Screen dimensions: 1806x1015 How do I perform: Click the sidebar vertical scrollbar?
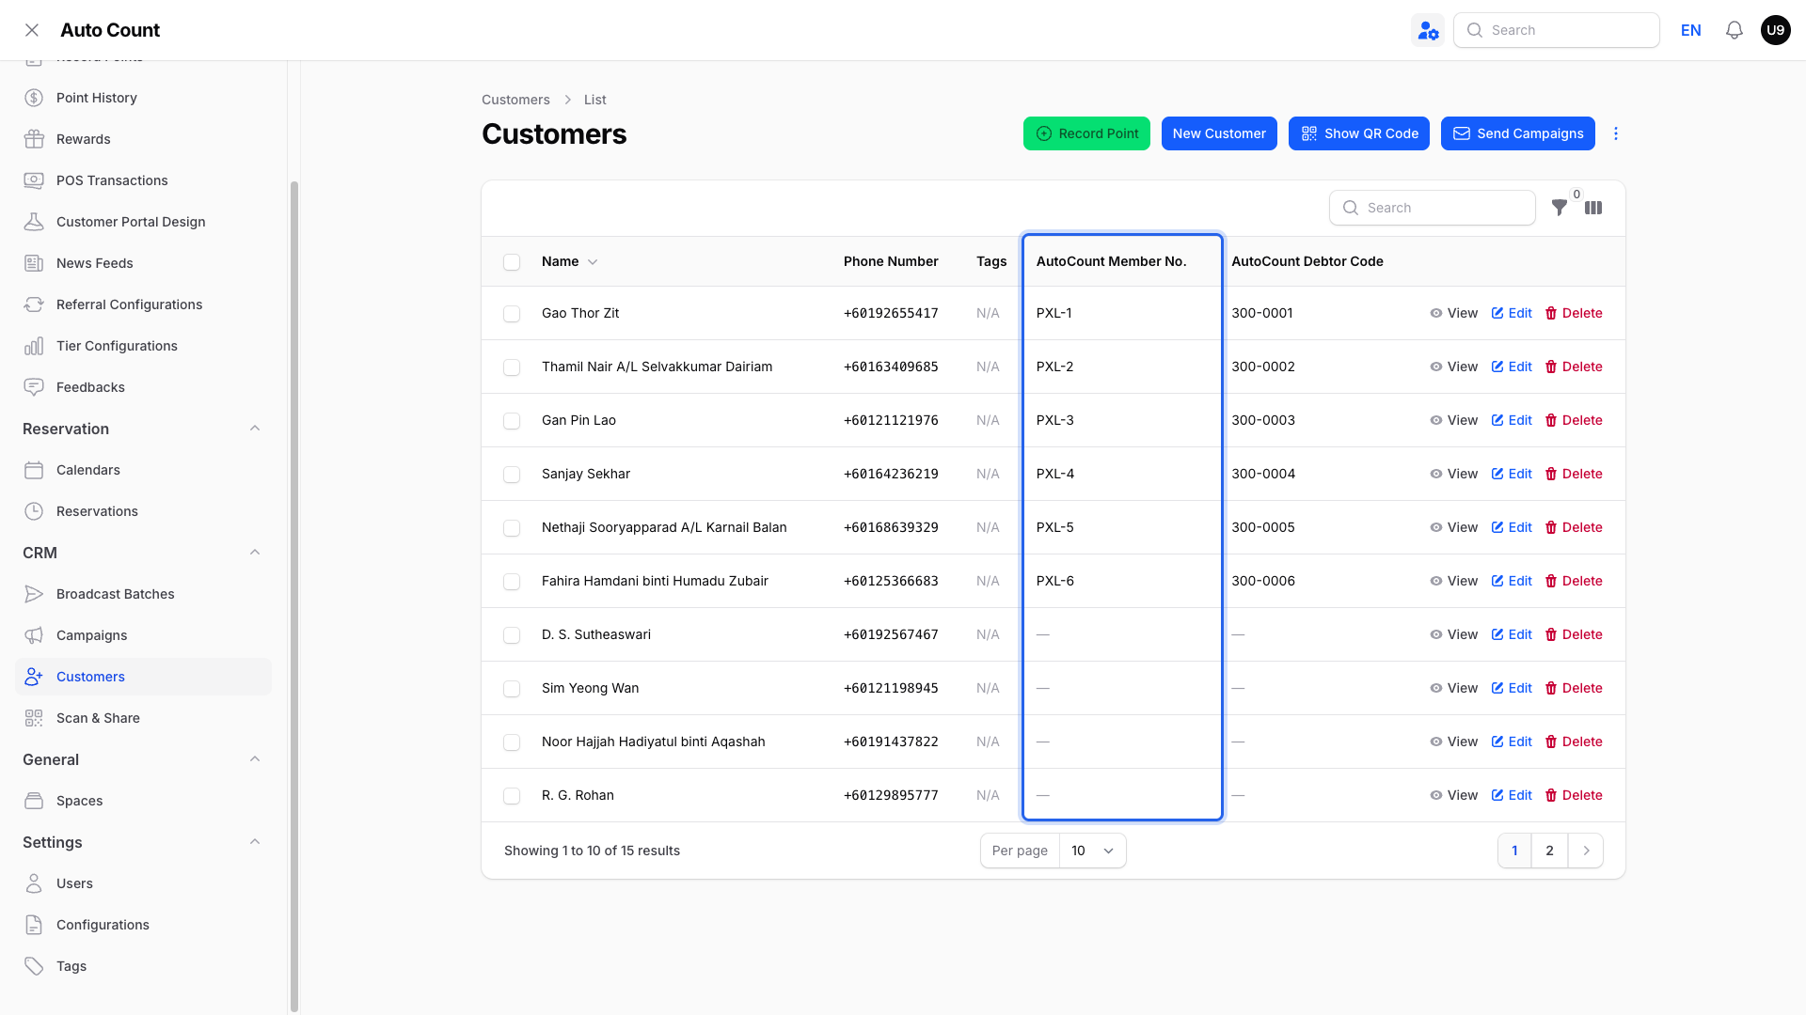pos(294,597)
